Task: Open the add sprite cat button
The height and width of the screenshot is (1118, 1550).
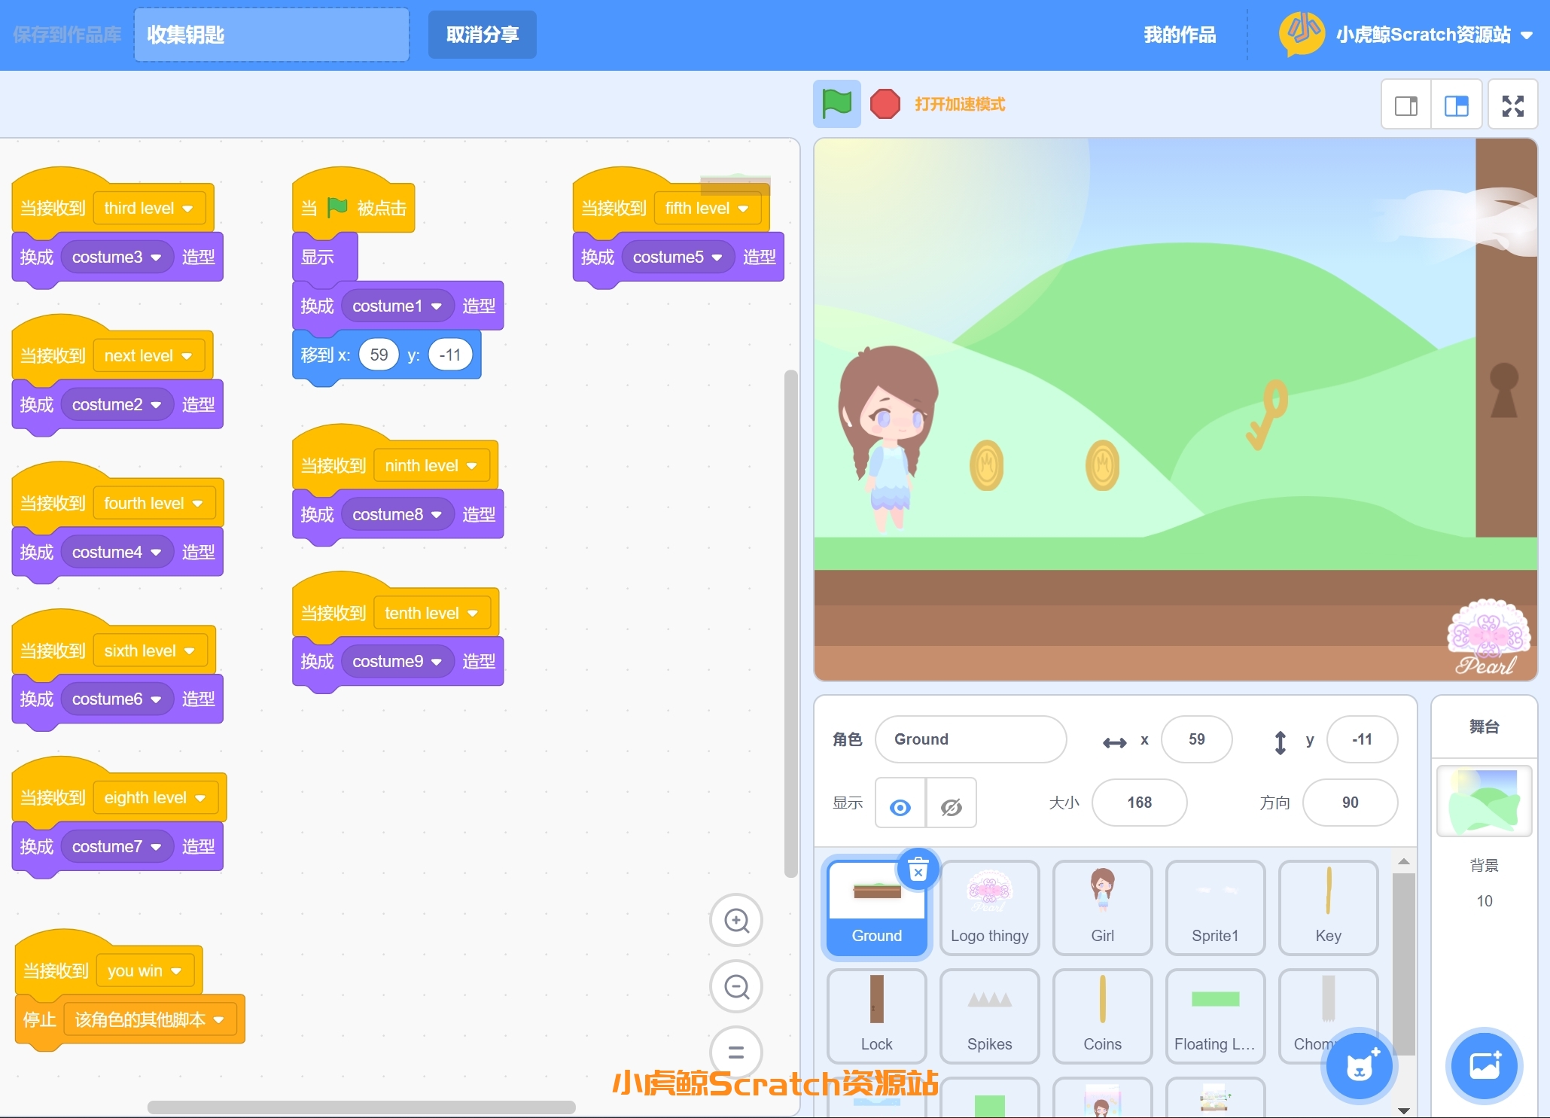Action: [1359, 1066]
